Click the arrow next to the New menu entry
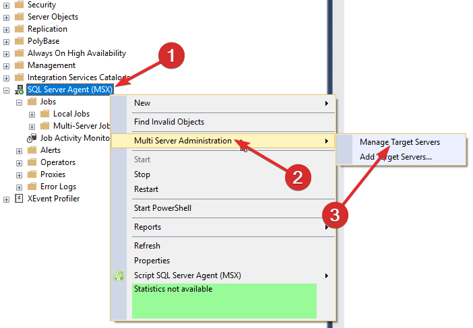Viewport: 473px width, 328px height. (326, 104)
